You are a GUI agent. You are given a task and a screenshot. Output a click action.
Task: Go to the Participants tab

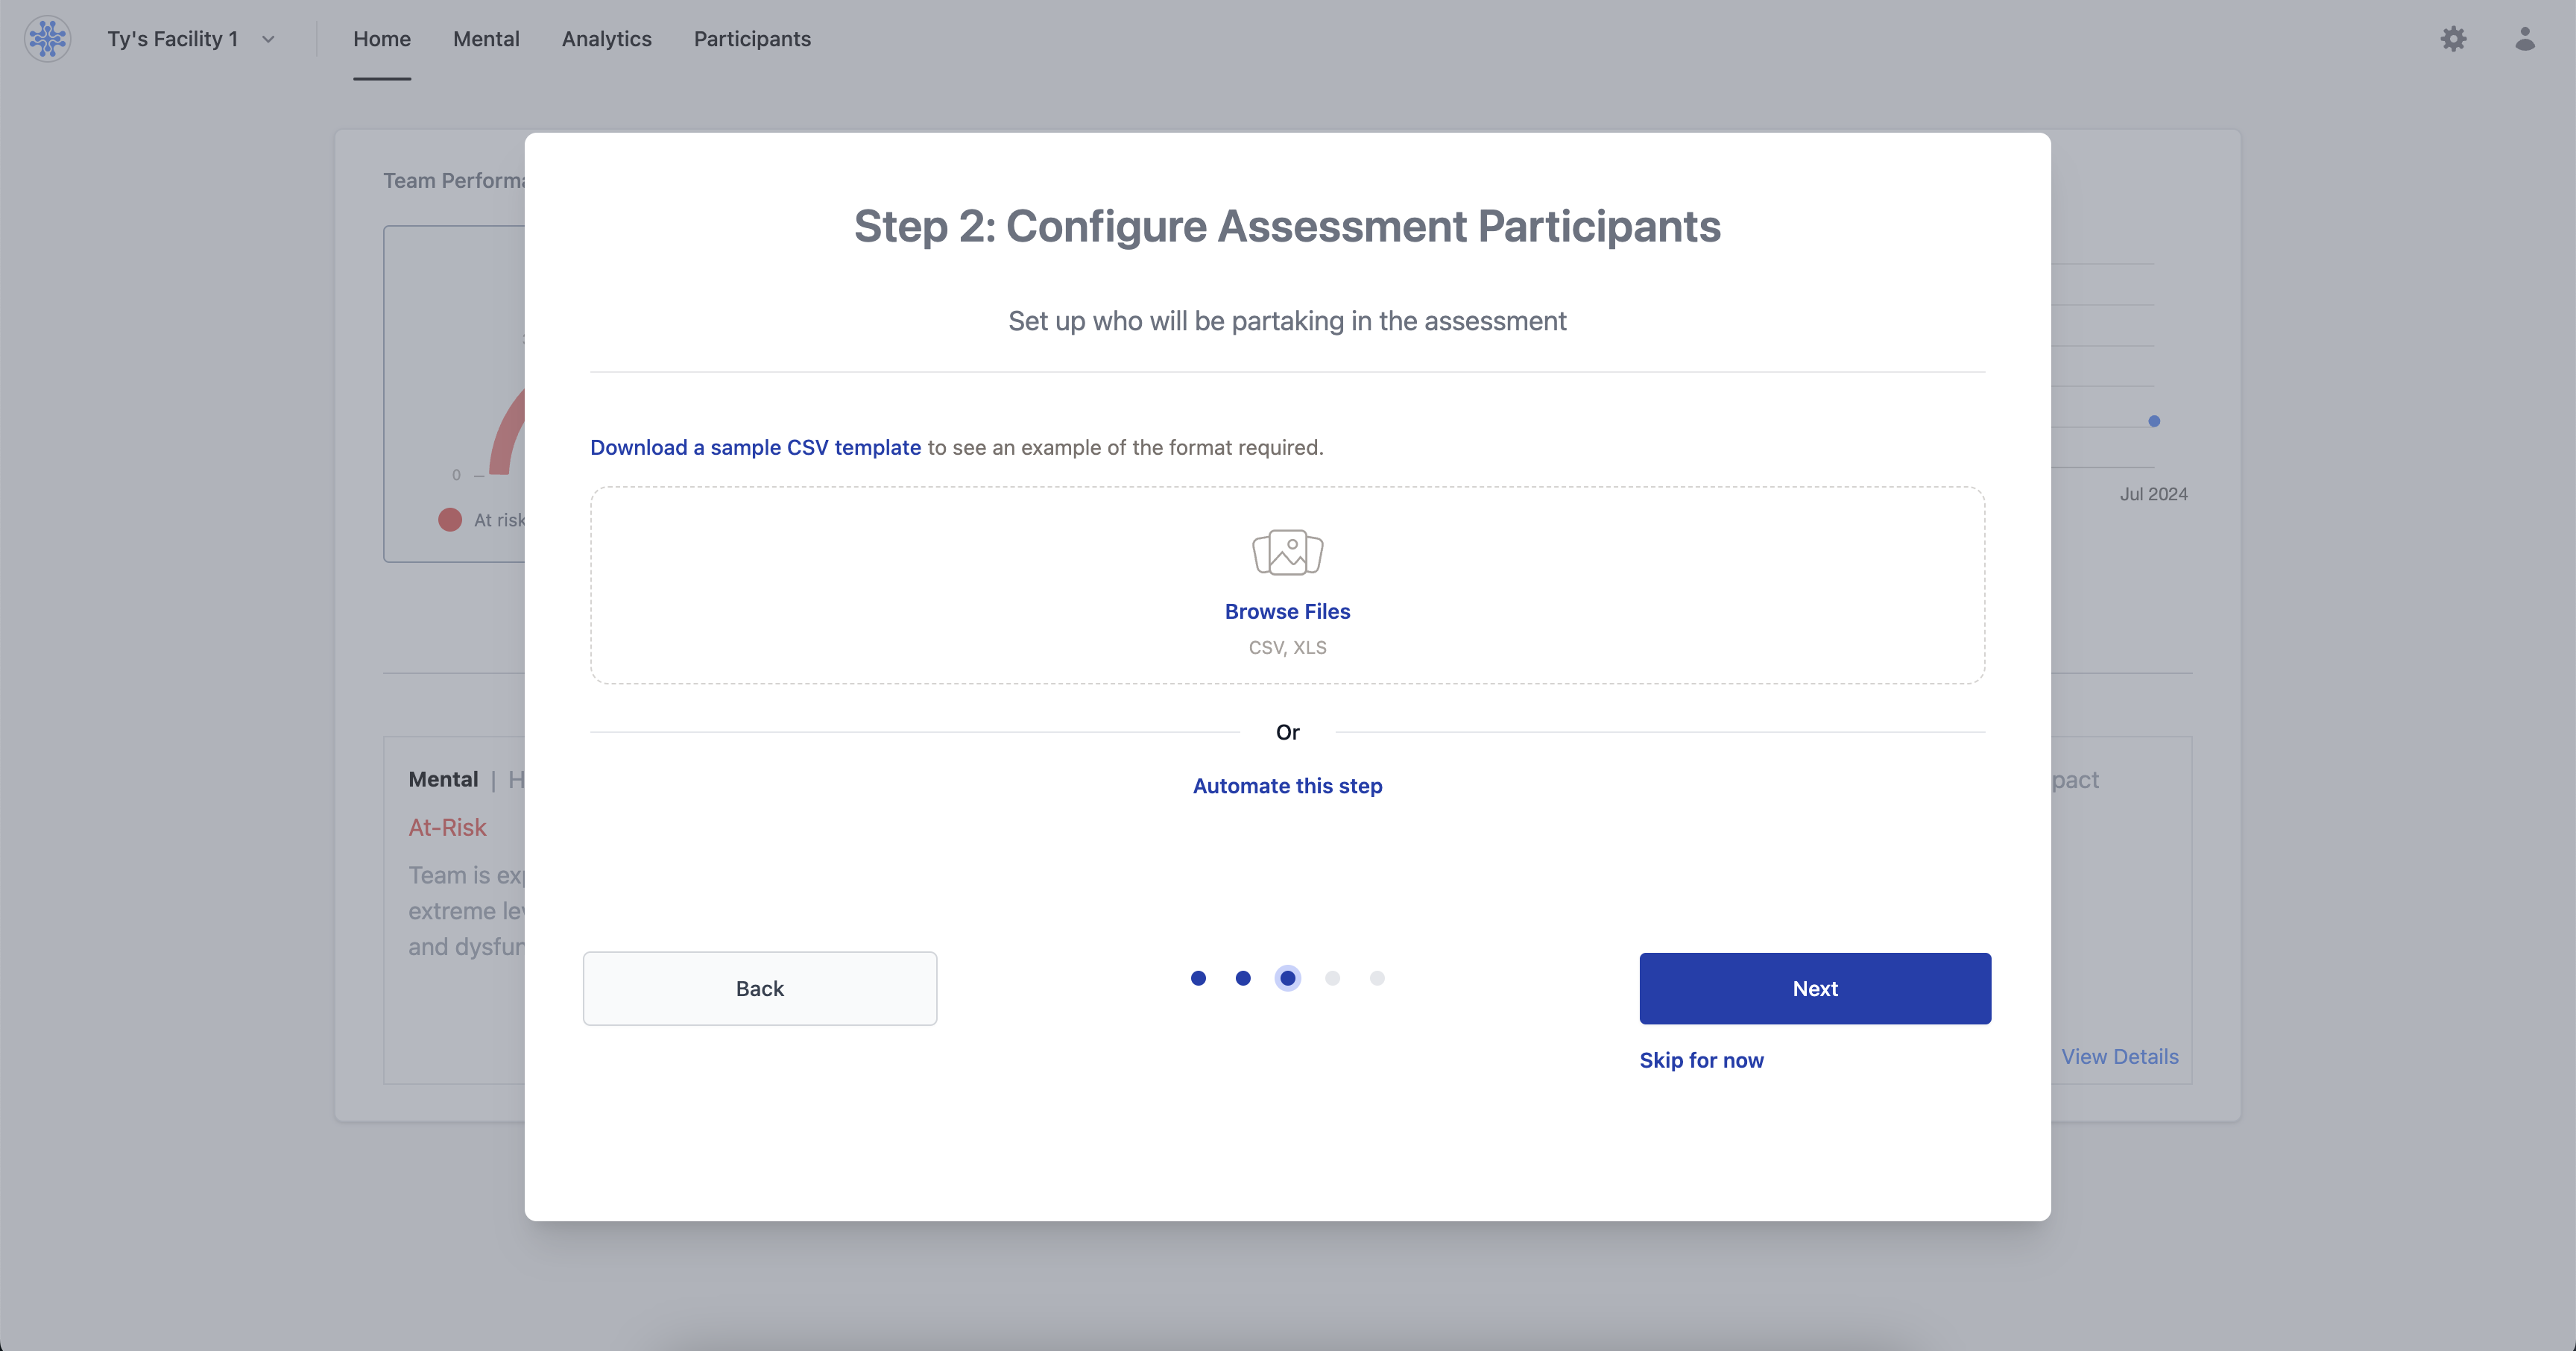point(752,39)
